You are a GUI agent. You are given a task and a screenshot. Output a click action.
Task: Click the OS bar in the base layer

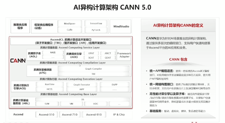coord(83,100)
